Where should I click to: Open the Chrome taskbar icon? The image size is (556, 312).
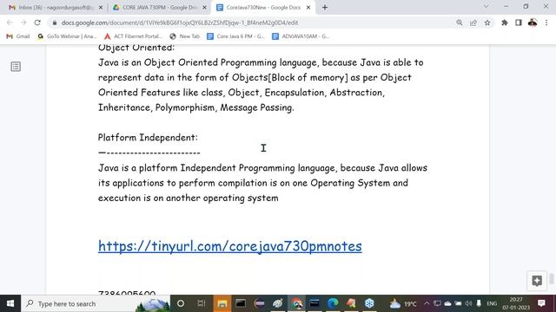[x=297, y=303]
